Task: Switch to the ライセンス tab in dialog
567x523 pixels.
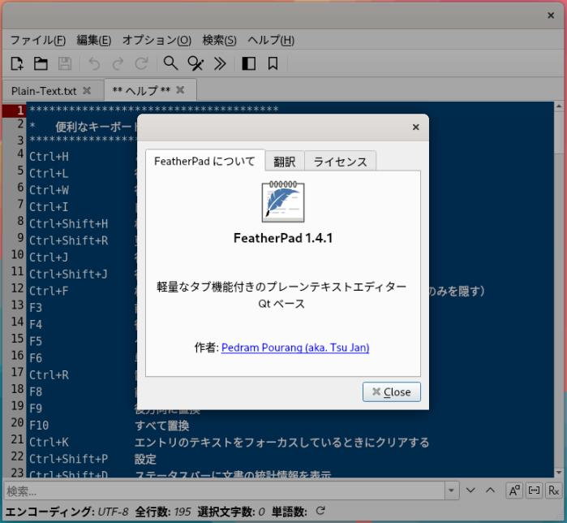Action: [x=340, y=162]
